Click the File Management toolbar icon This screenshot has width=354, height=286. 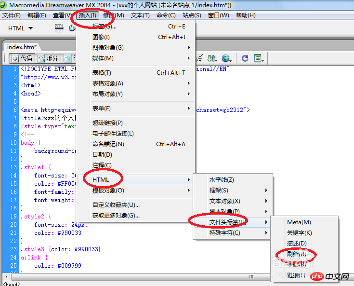click(212, 58)
